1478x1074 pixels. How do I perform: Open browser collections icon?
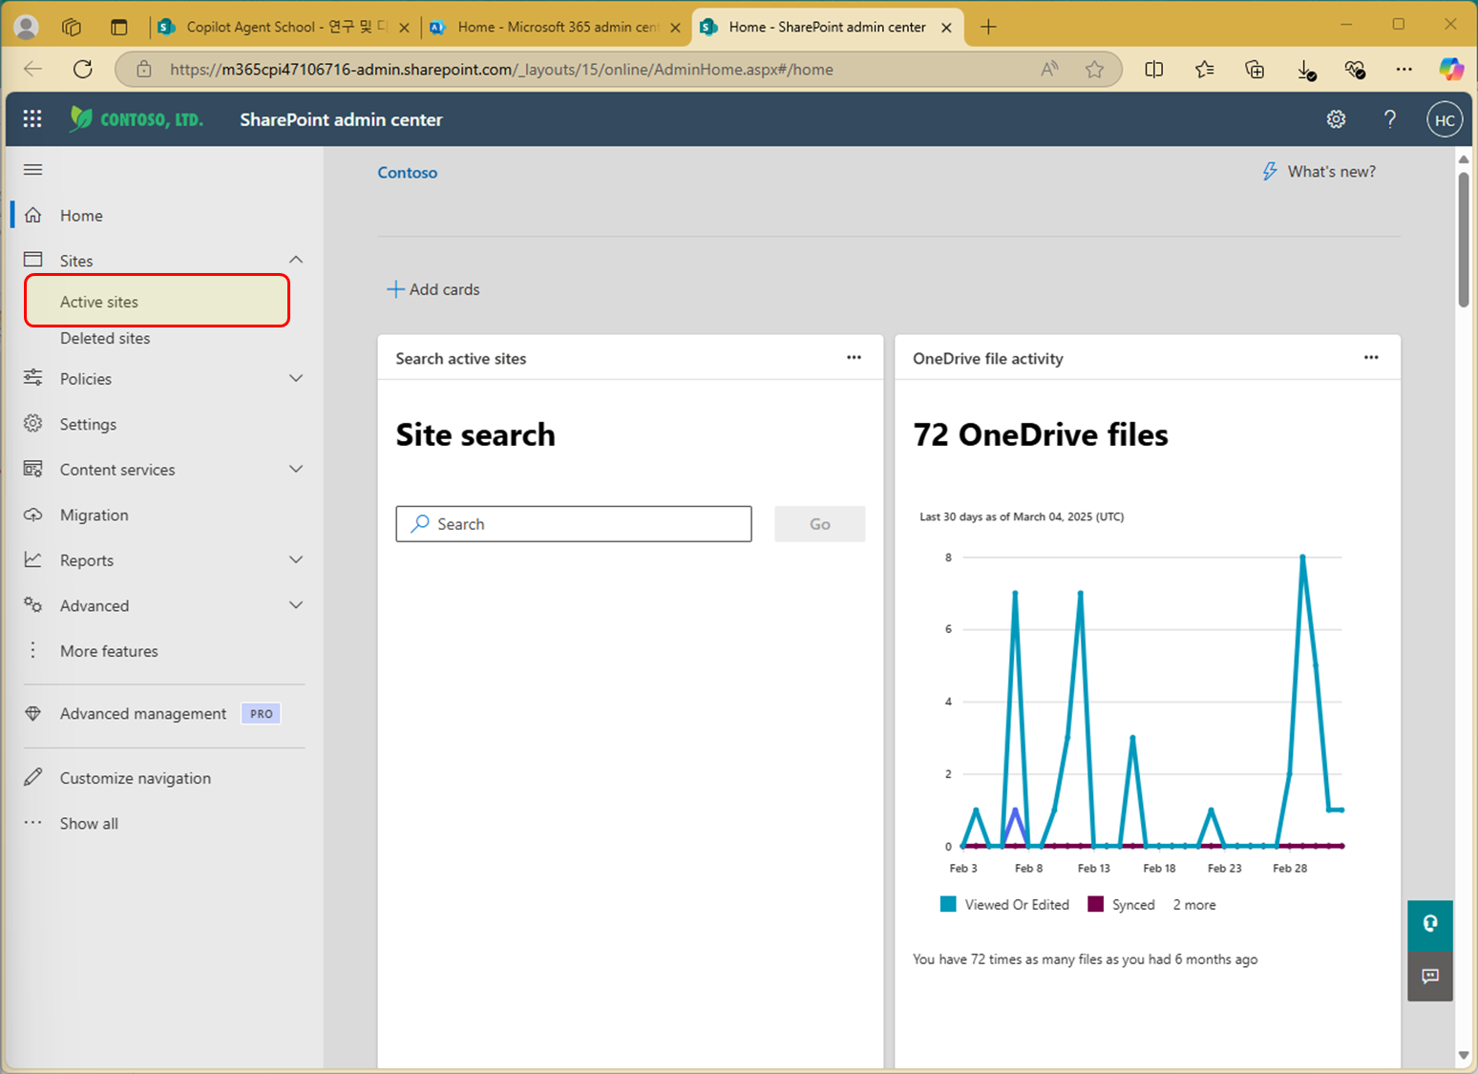coord(1255,69)
